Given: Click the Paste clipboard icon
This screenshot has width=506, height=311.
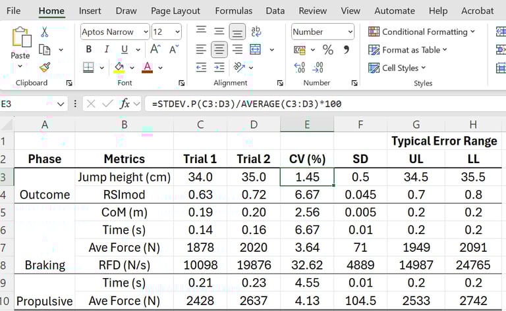Looking at the screenshot, I should pos(20,39).
